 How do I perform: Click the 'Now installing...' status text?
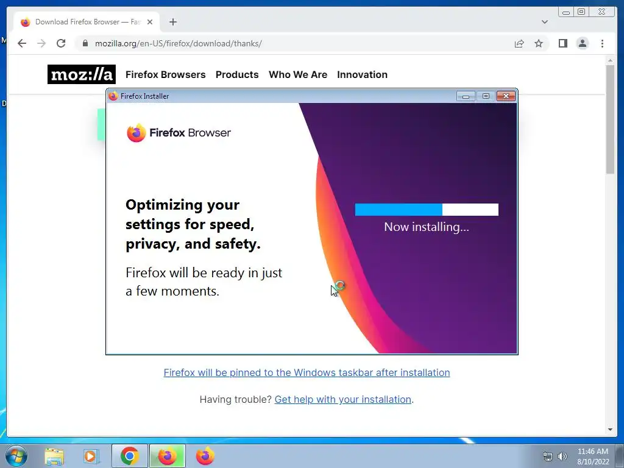[427, 227]
